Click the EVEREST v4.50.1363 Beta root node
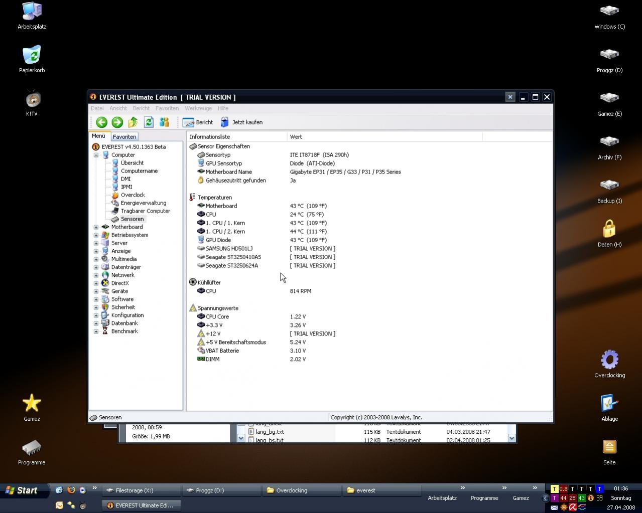Image resolution: width=642 pixels, height=513 pixels. click(134, 147)
